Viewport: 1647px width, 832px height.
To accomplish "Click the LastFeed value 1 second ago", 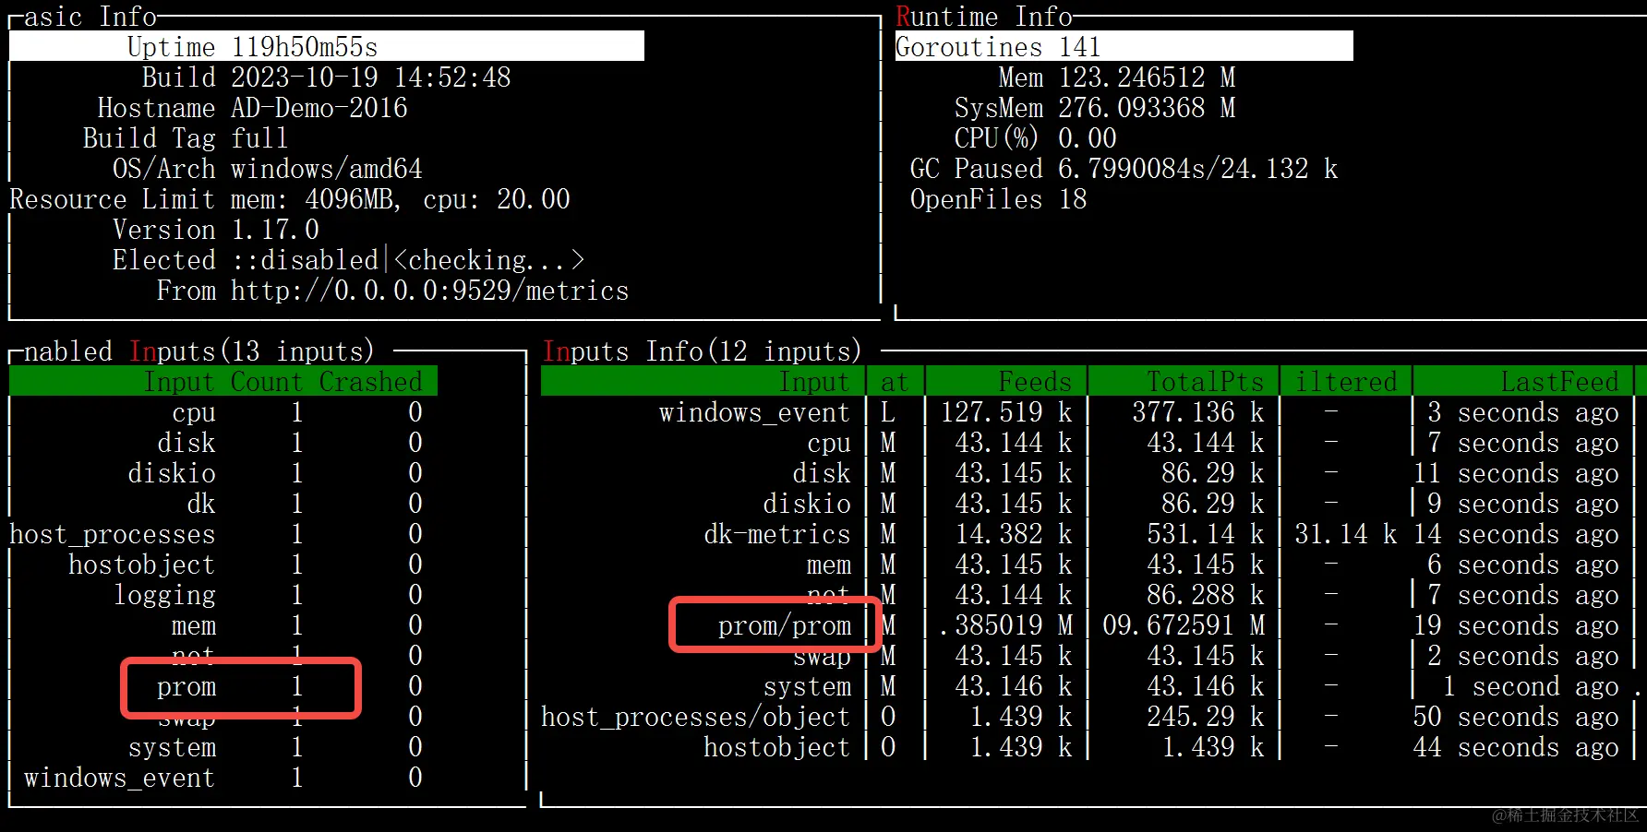I will coord(1531,685).
